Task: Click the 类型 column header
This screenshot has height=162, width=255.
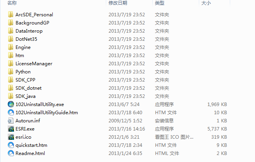Action: click(160, 3)
